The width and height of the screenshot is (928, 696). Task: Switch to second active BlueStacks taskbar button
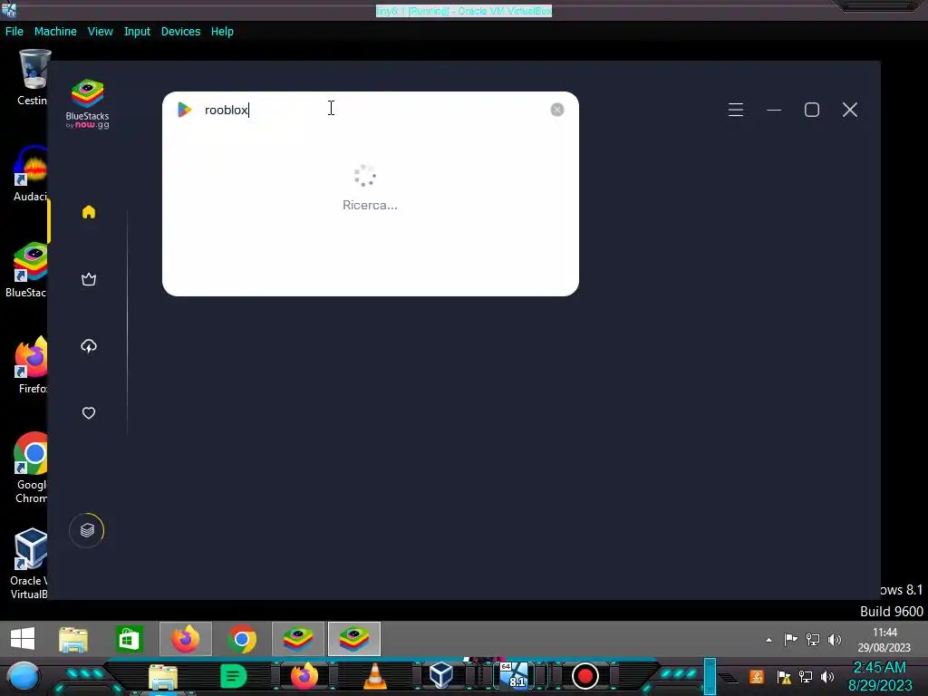tap(354, 639)
